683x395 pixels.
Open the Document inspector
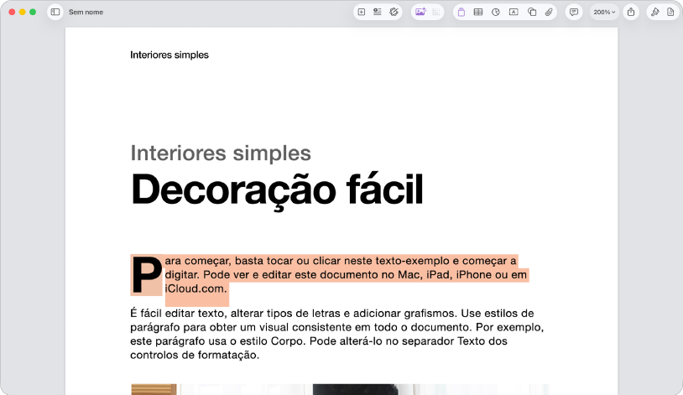pyautogui.click(x=670, y=13)
